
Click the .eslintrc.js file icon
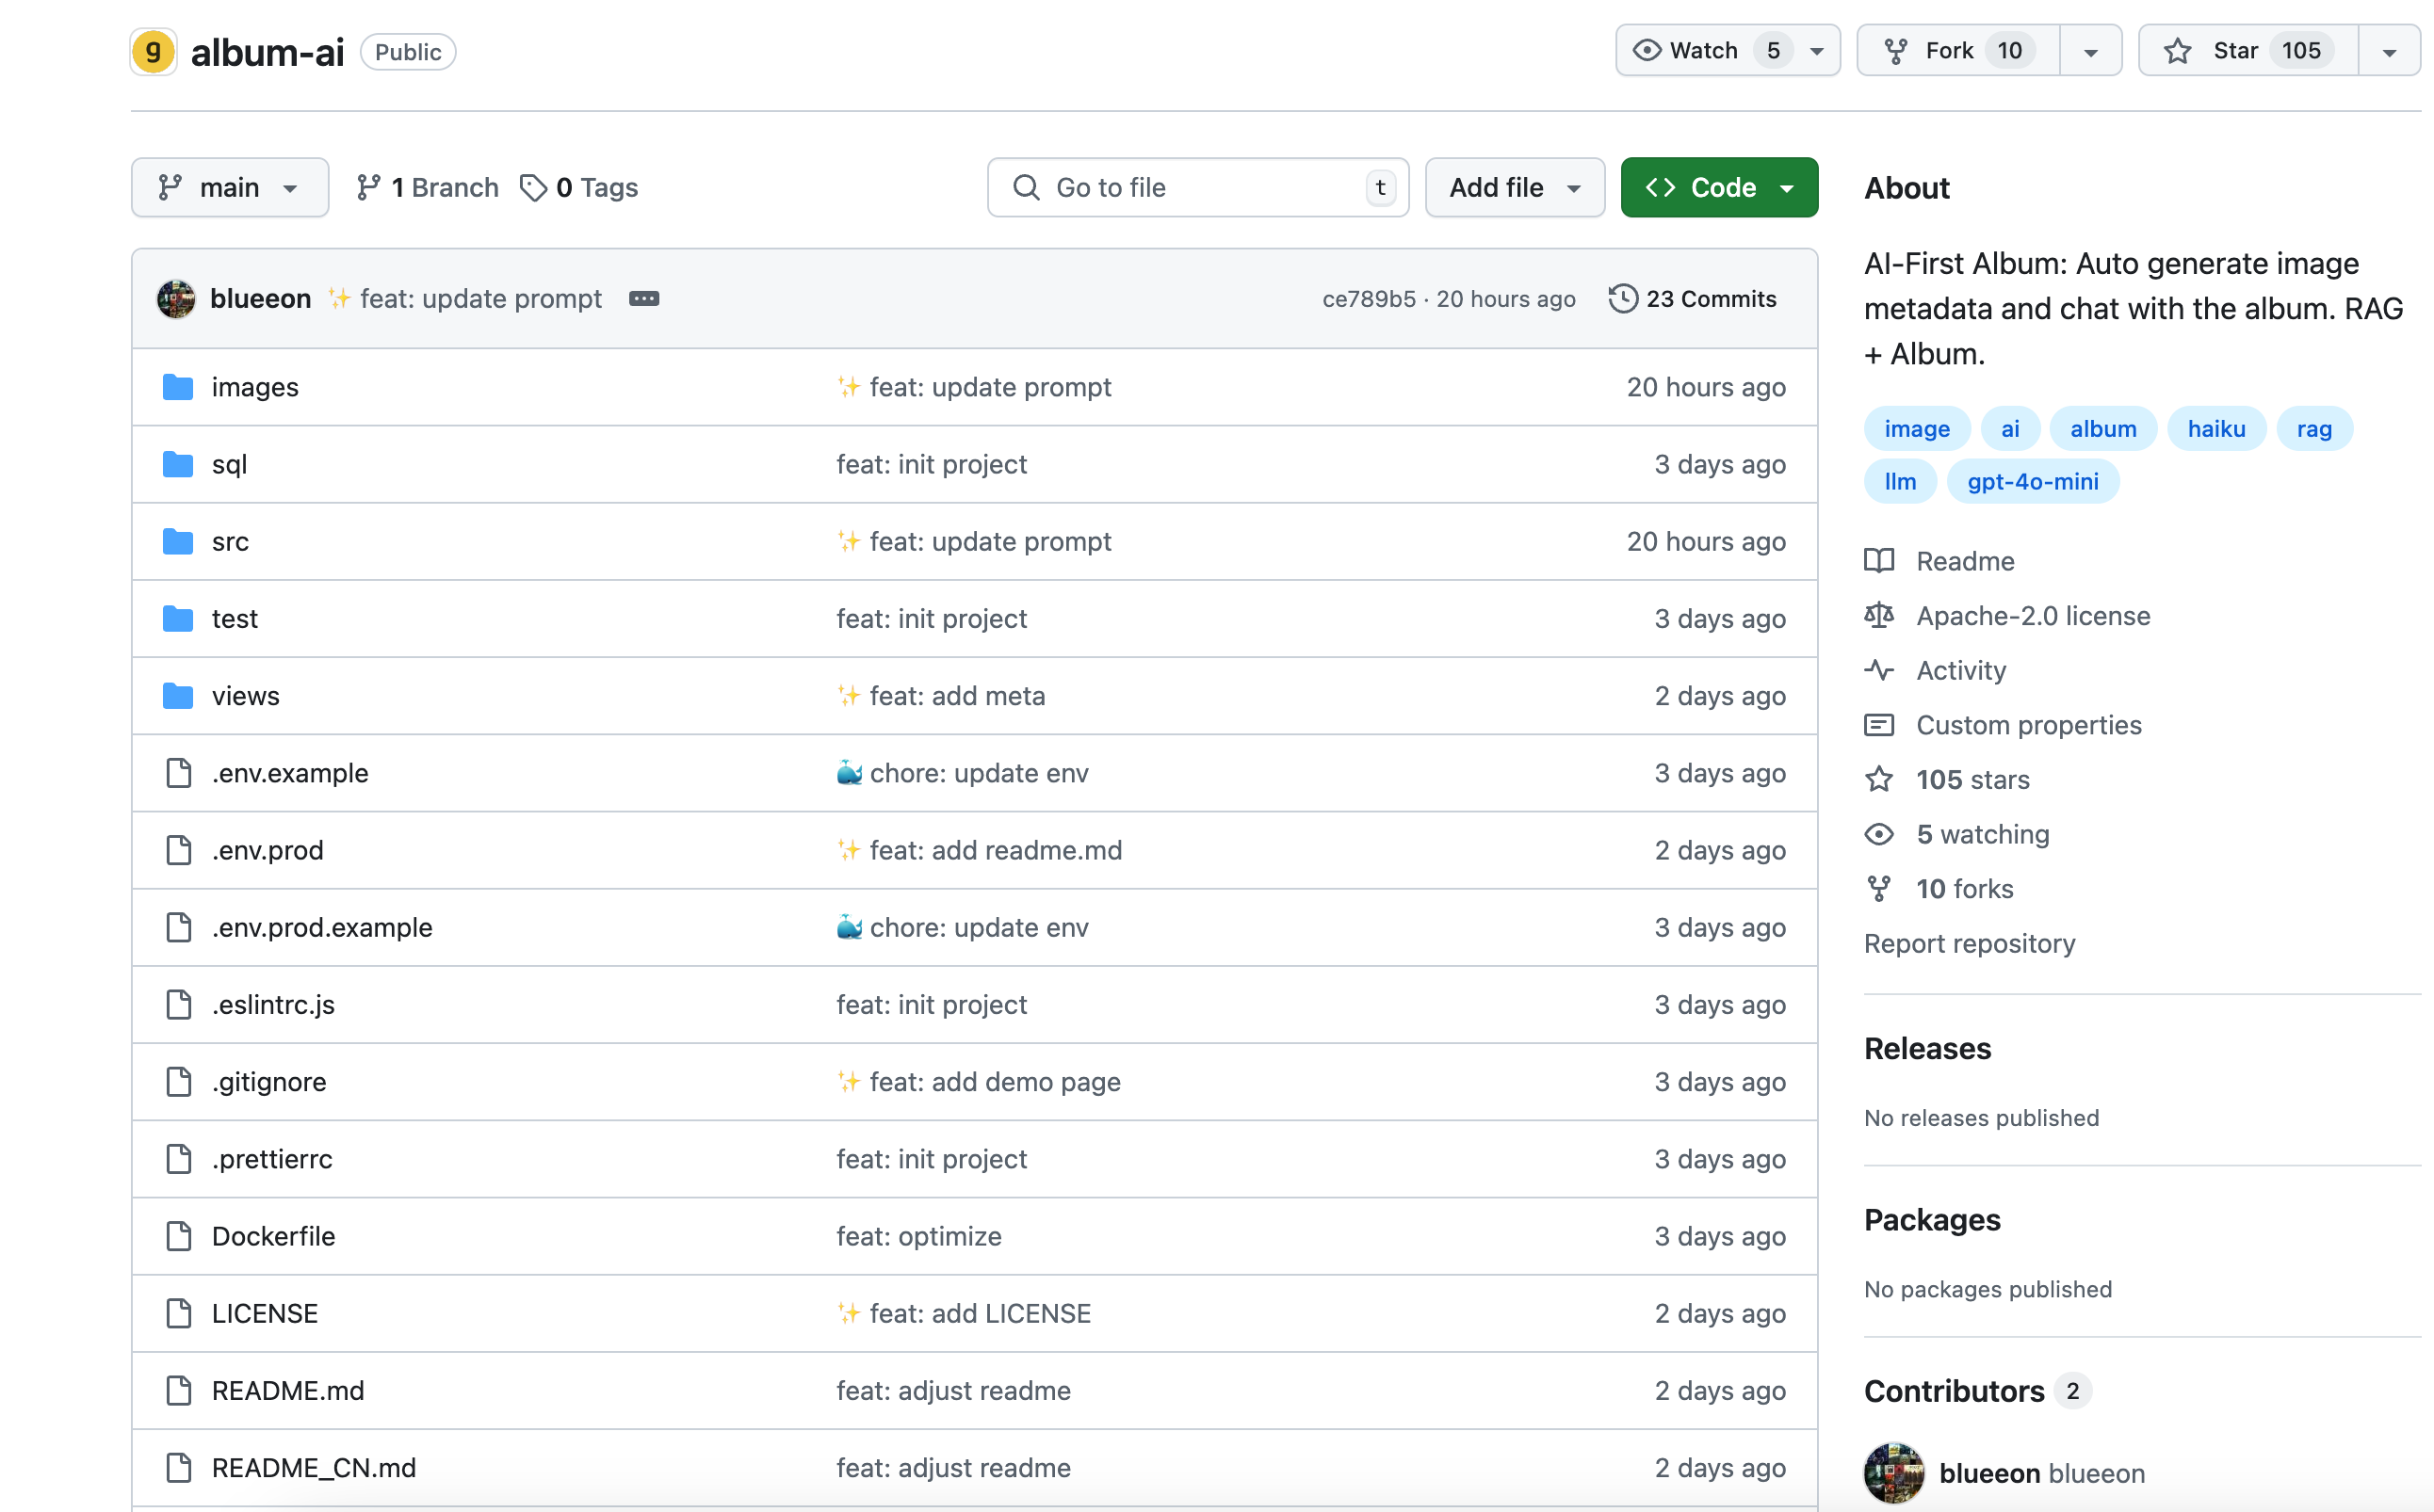click(x=179, y=1004)
